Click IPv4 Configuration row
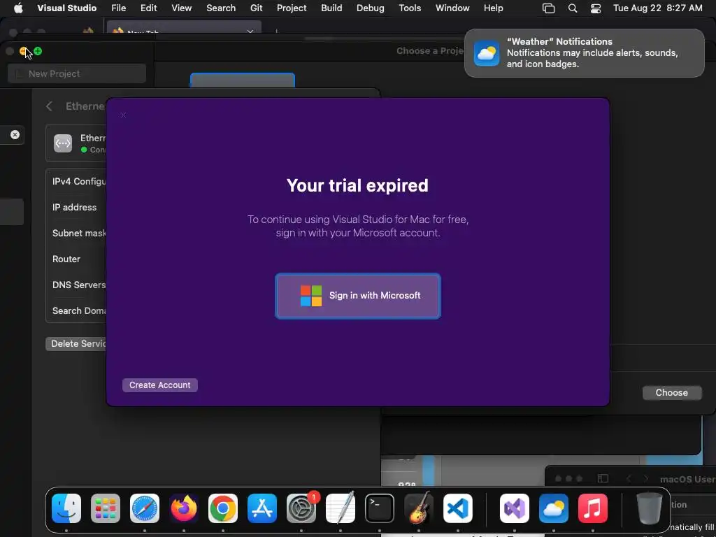The height and width of the screenshot is (537, 716). pos(76,181)
